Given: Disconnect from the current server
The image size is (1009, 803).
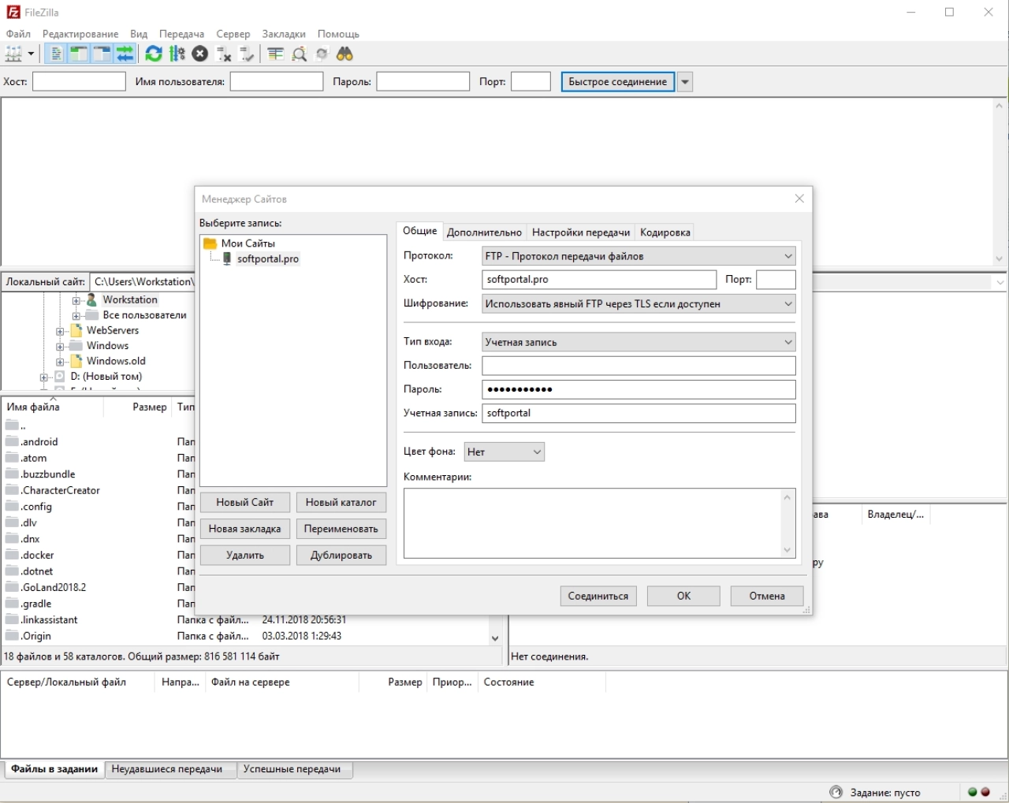Looking at the screenshot, I should [x=224, y=54].
